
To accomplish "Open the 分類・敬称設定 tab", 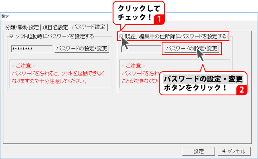I will [22, 27].
